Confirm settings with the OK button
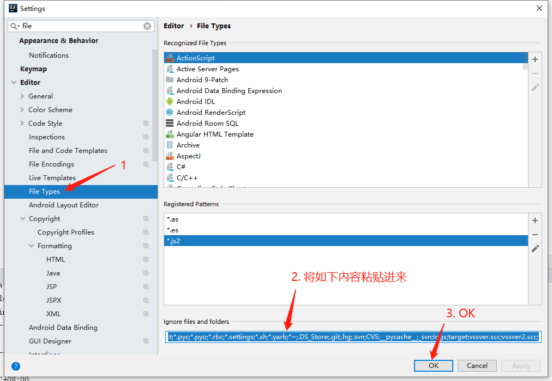The height and width of the screenshot is (381, 552). click(x=433, y=366)
